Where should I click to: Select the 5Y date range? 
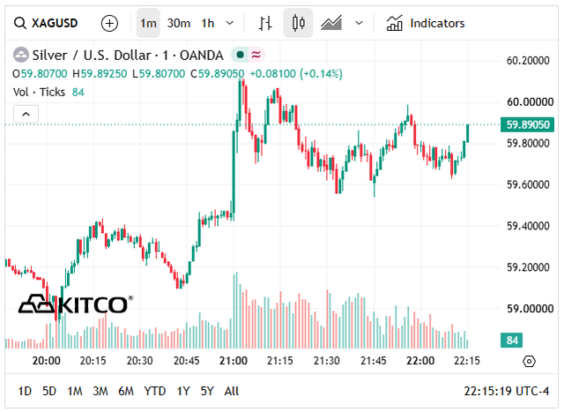click(207, 391)
